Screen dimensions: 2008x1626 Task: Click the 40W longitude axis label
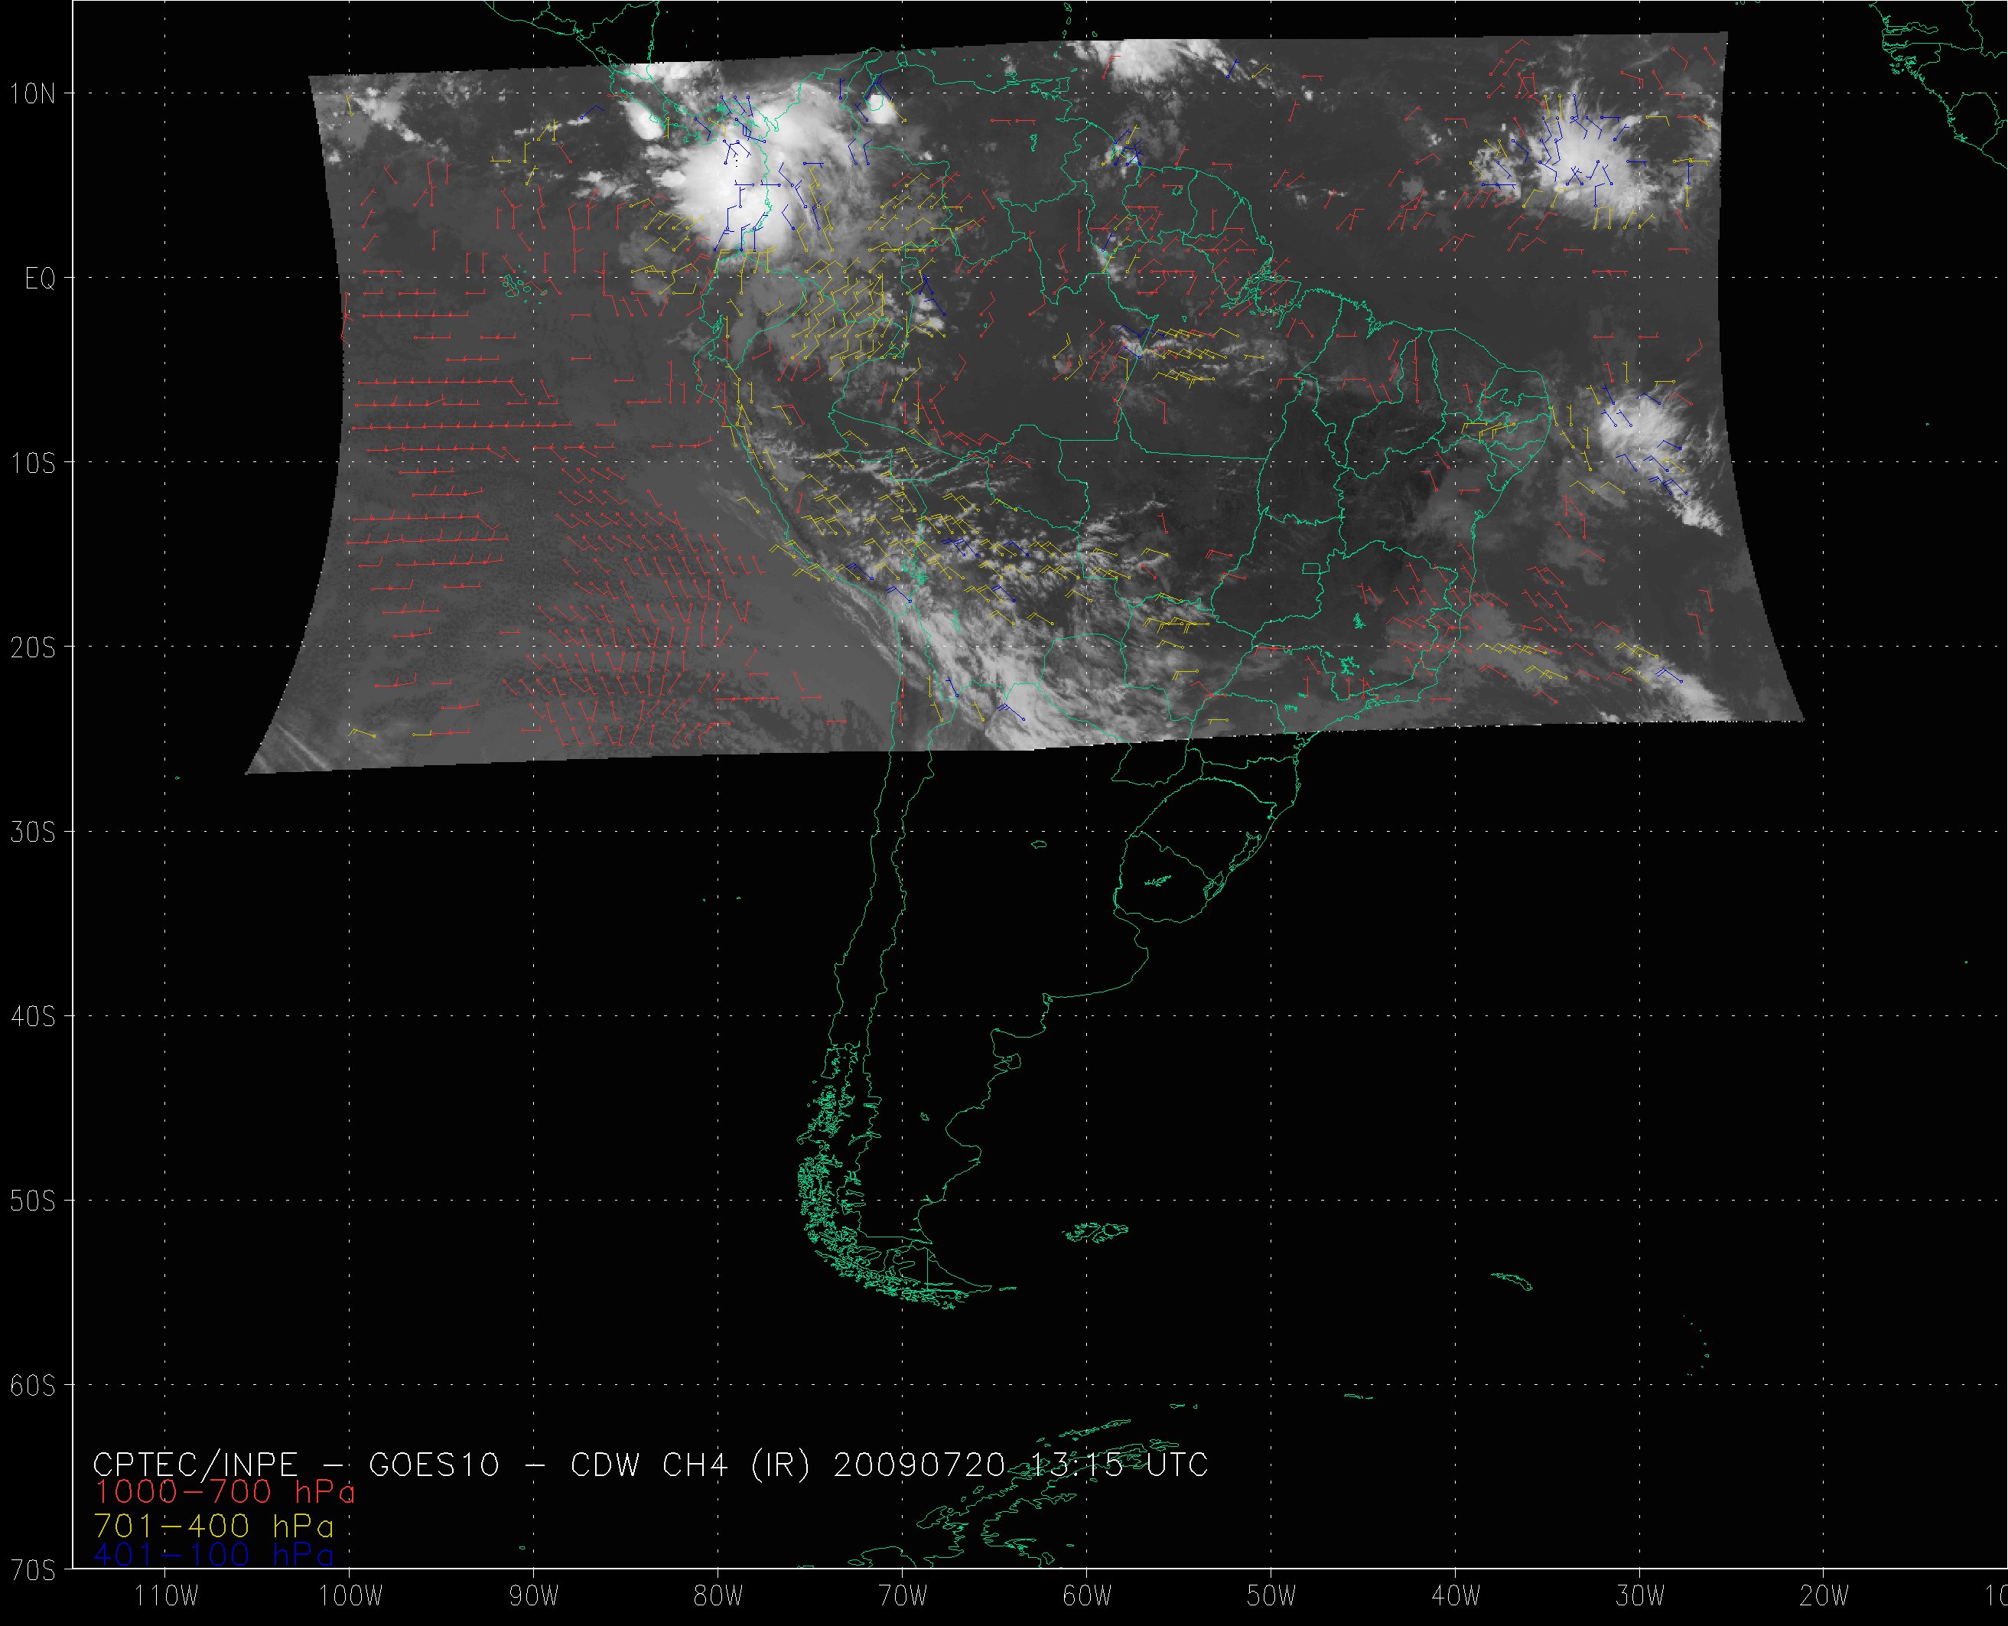pos(1456,1596)
